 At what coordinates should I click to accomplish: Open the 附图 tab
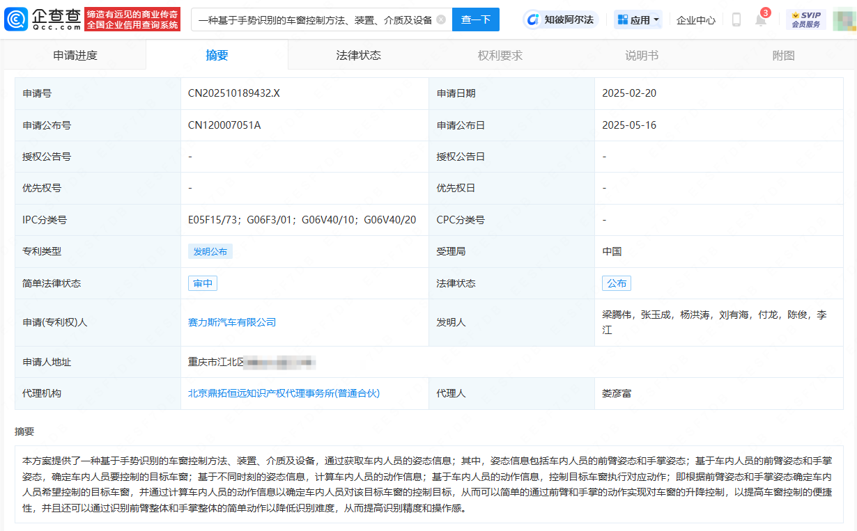point(784,55)
